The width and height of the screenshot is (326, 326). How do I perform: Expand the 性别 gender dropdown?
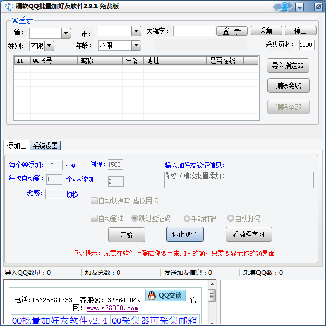[49, 46]
